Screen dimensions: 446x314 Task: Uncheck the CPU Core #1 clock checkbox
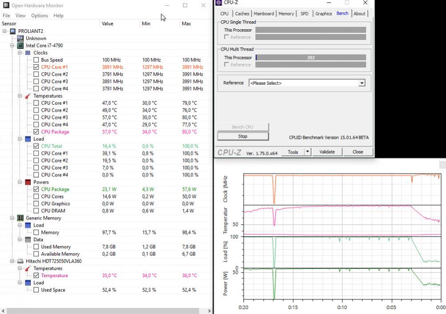36,67
